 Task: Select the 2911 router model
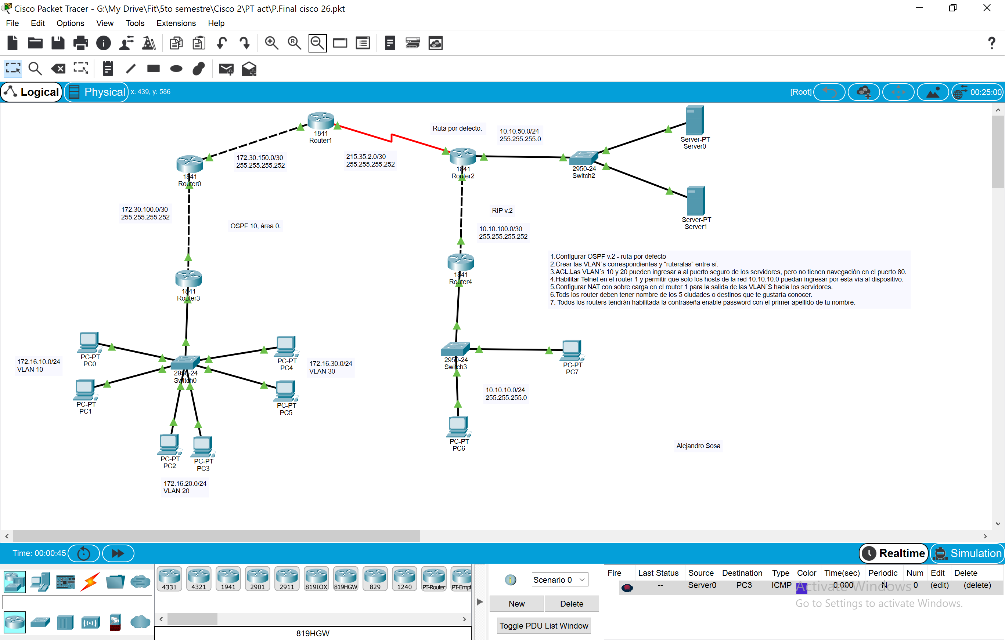pyautogui.click(x=287, y=579)
